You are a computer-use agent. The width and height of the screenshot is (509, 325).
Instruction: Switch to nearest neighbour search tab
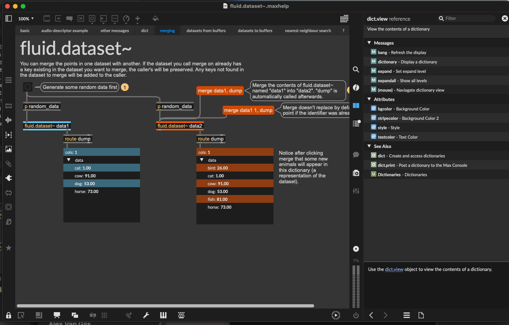click(x=308, y=31)
